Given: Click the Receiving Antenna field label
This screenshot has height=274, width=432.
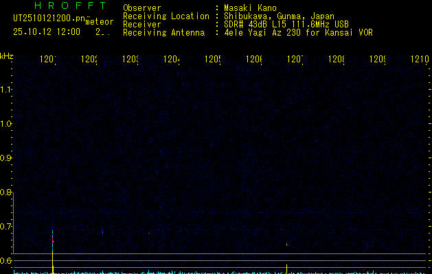Looking at the screenshot, I should tap(163, 32).
